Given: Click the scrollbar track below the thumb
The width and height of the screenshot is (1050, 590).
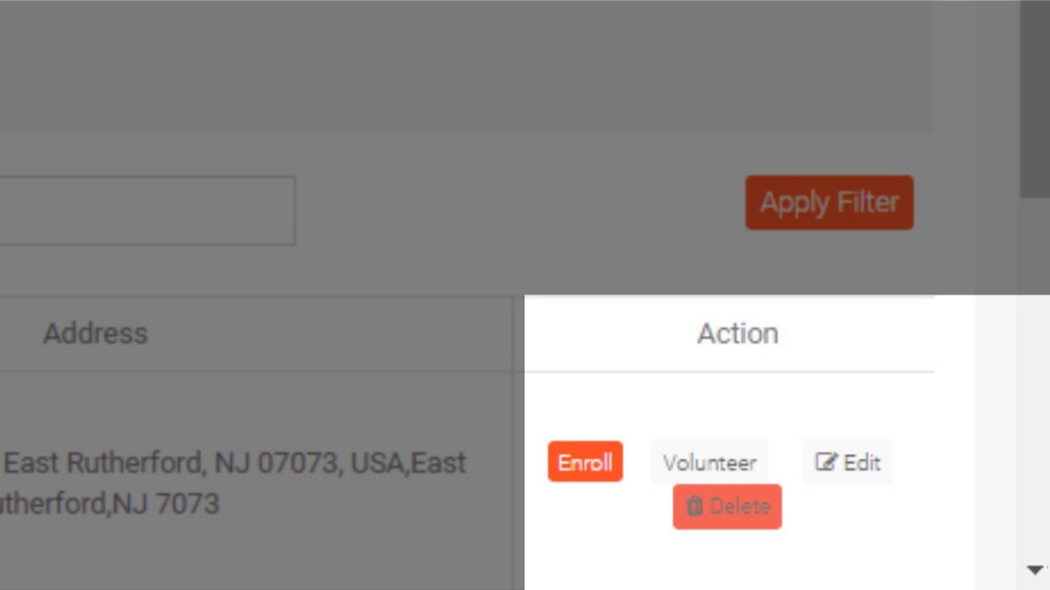Looking at the screenshot, I should pos(1034,369).
